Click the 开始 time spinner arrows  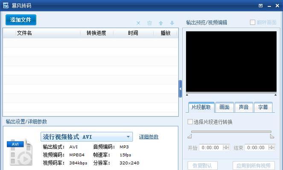click(226, 147)
